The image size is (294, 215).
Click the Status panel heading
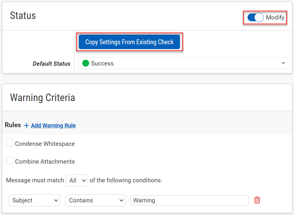click(x=23, y=16)
